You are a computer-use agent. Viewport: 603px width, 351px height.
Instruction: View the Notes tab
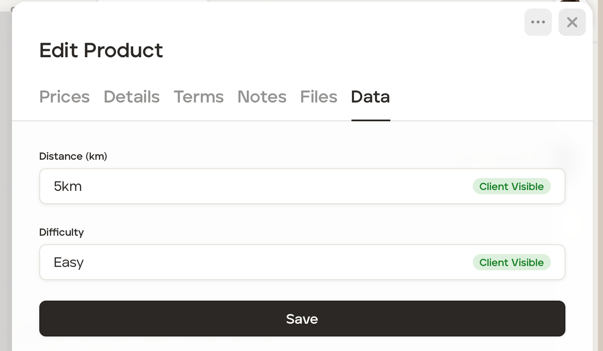[262, 97]
